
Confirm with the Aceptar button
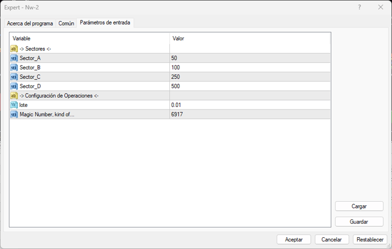[x=293, y=239]
